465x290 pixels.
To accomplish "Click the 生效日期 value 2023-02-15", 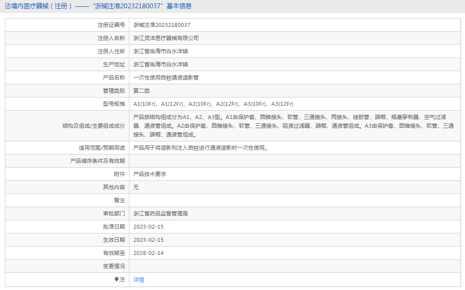I will (x=148, y=240).
